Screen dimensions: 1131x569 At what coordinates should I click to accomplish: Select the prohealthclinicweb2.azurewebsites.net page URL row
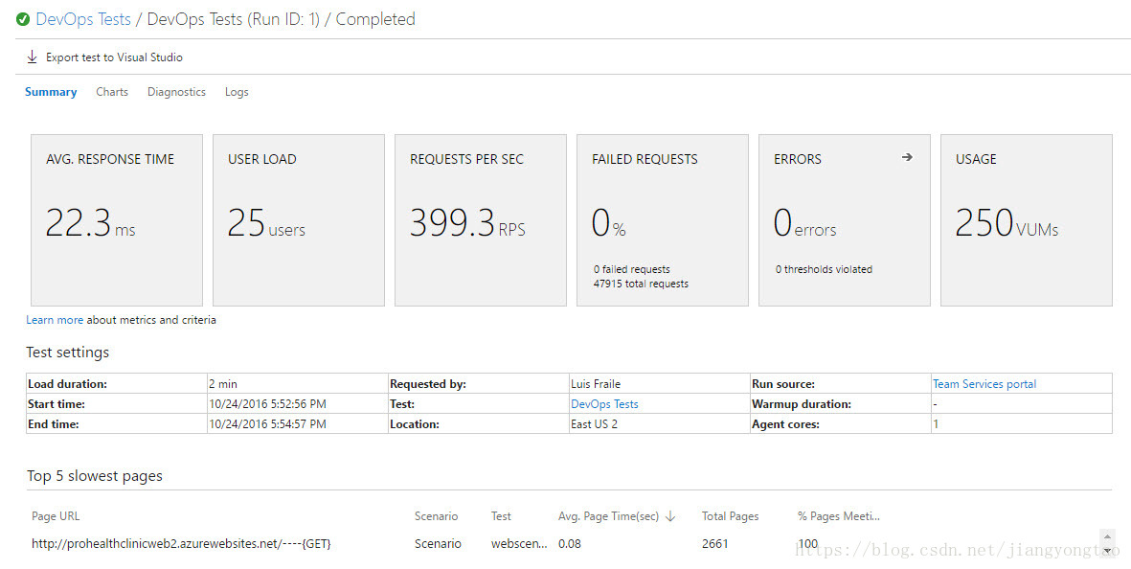pos(181,544)
